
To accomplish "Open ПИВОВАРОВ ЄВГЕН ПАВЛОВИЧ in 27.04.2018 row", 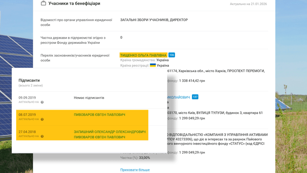I will coord(99,137).
